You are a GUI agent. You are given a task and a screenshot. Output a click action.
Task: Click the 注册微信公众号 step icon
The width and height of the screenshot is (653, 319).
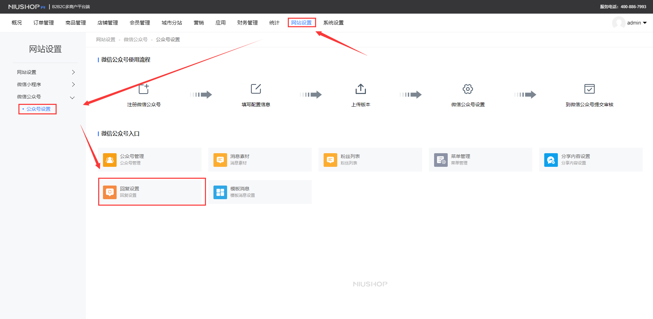144,89
